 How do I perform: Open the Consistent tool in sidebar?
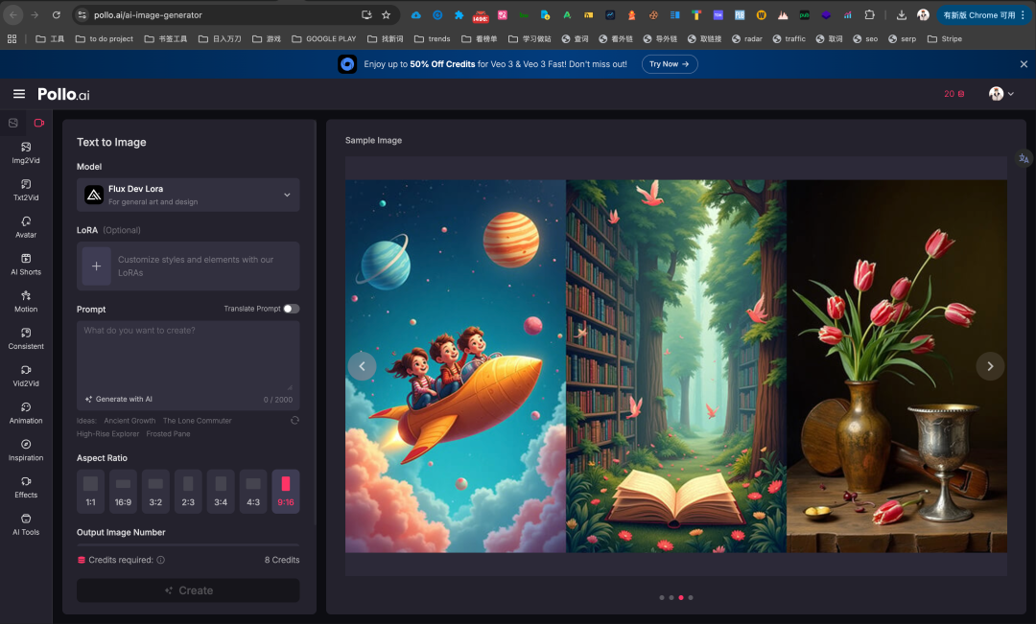26,338
